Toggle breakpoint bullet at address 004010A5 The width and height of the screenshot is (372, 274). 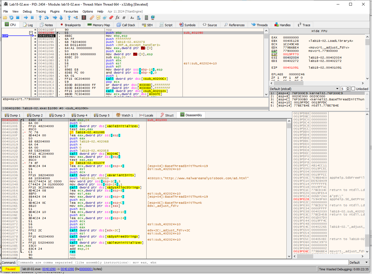35,51
